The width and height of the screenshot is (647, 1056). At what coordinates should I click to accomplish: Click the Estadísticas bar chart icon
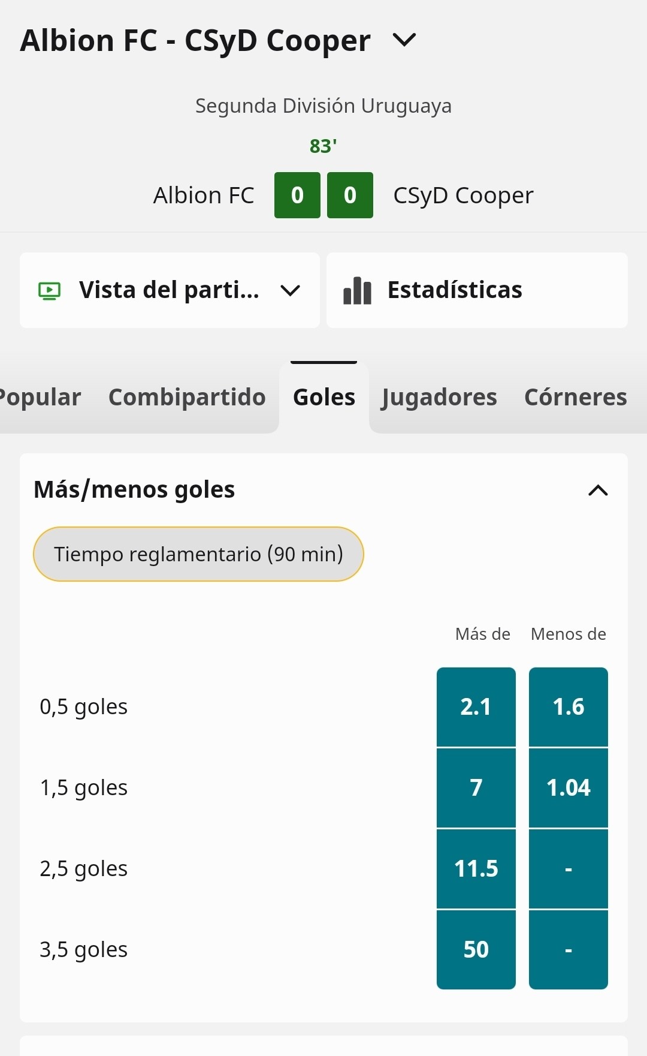[357, 290]
